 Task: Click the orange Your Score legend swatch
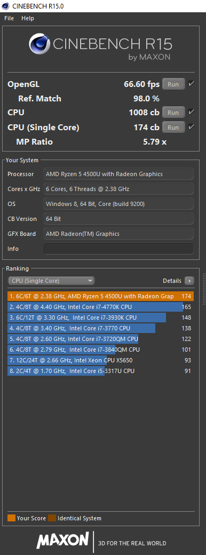click(11, 518)
